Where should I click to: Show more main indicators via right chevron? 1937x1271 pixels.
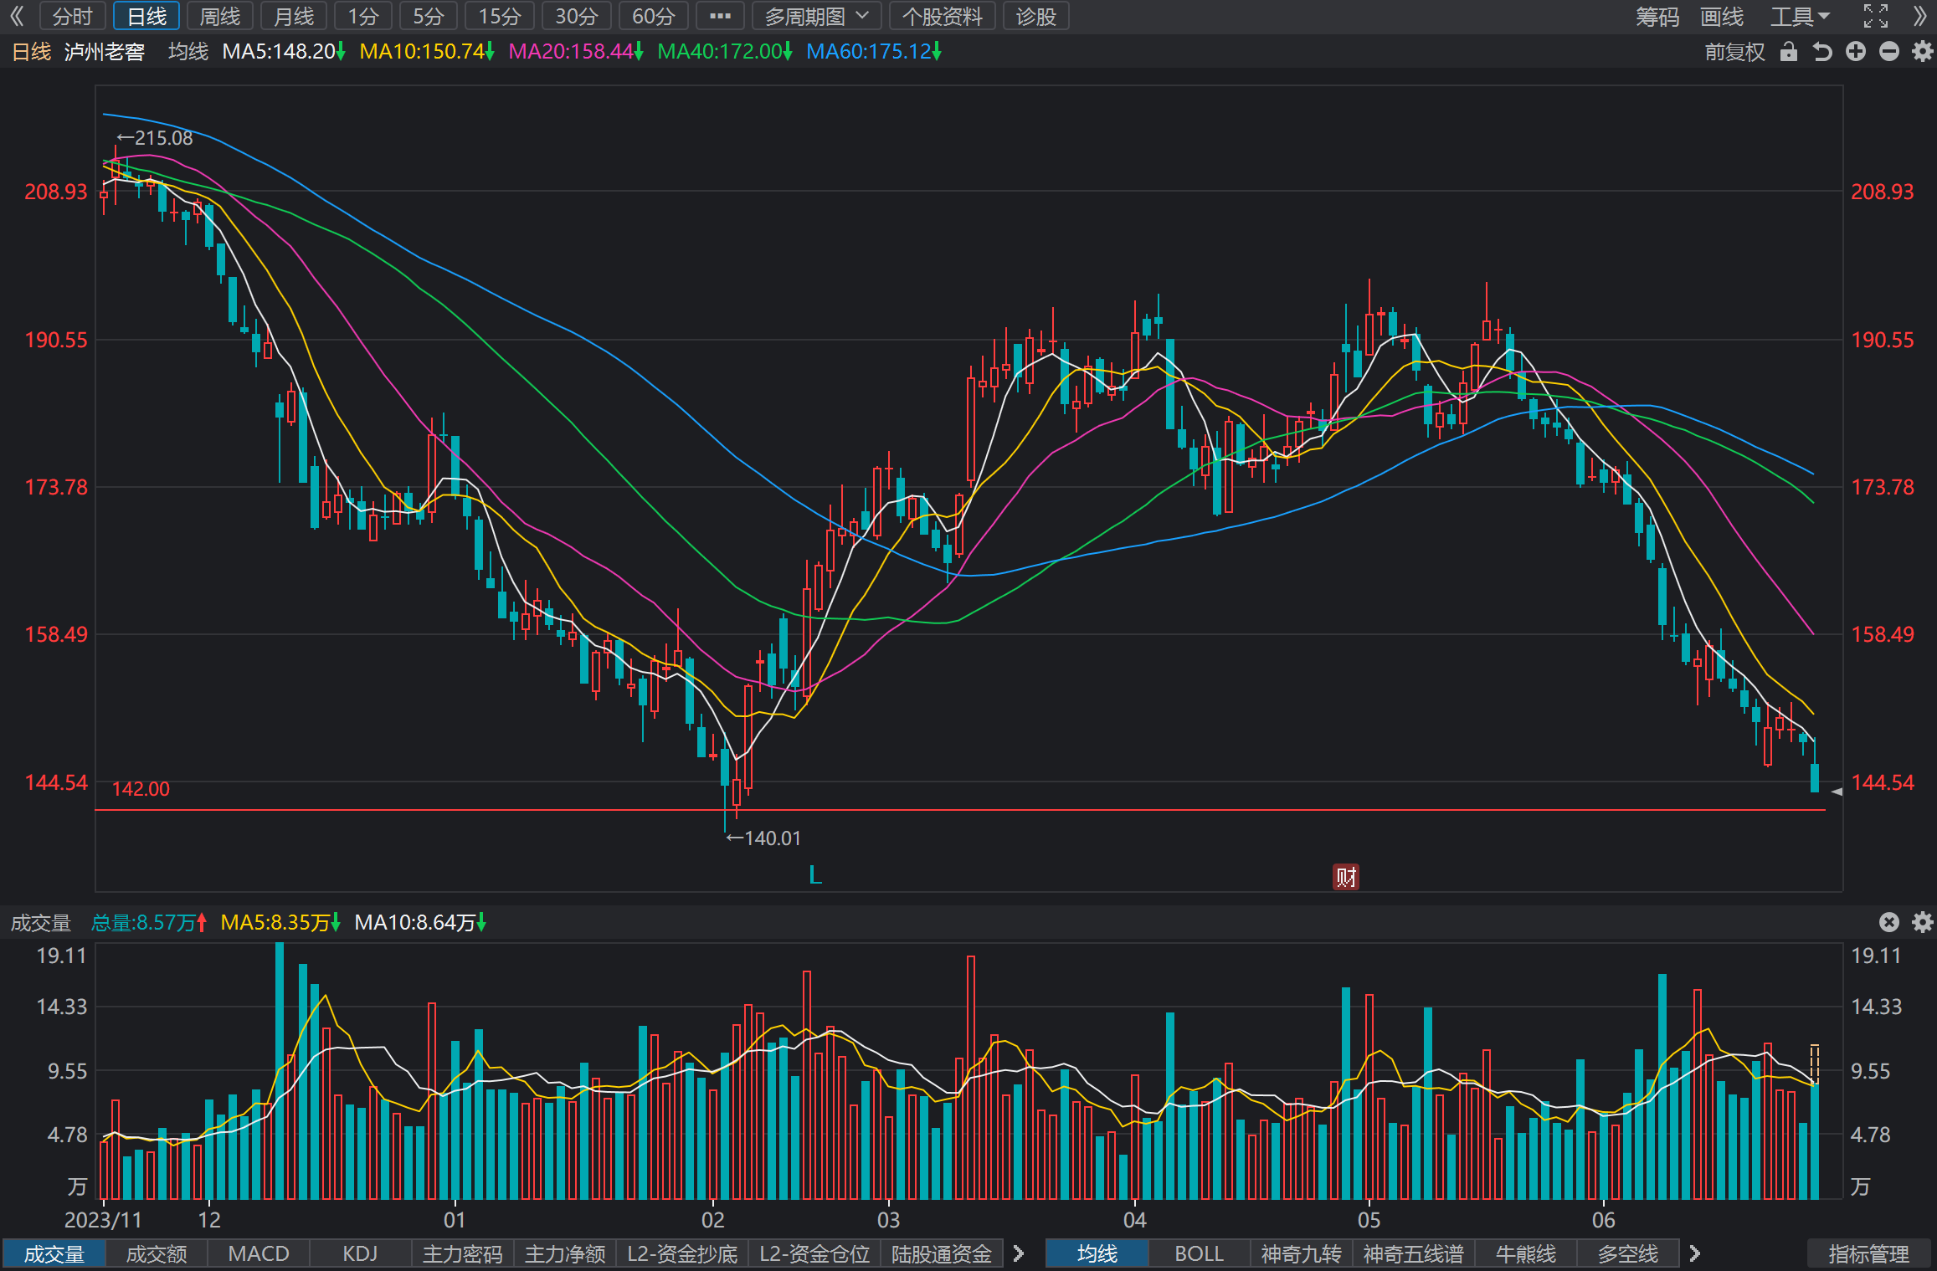(x=1695, y=1253)
